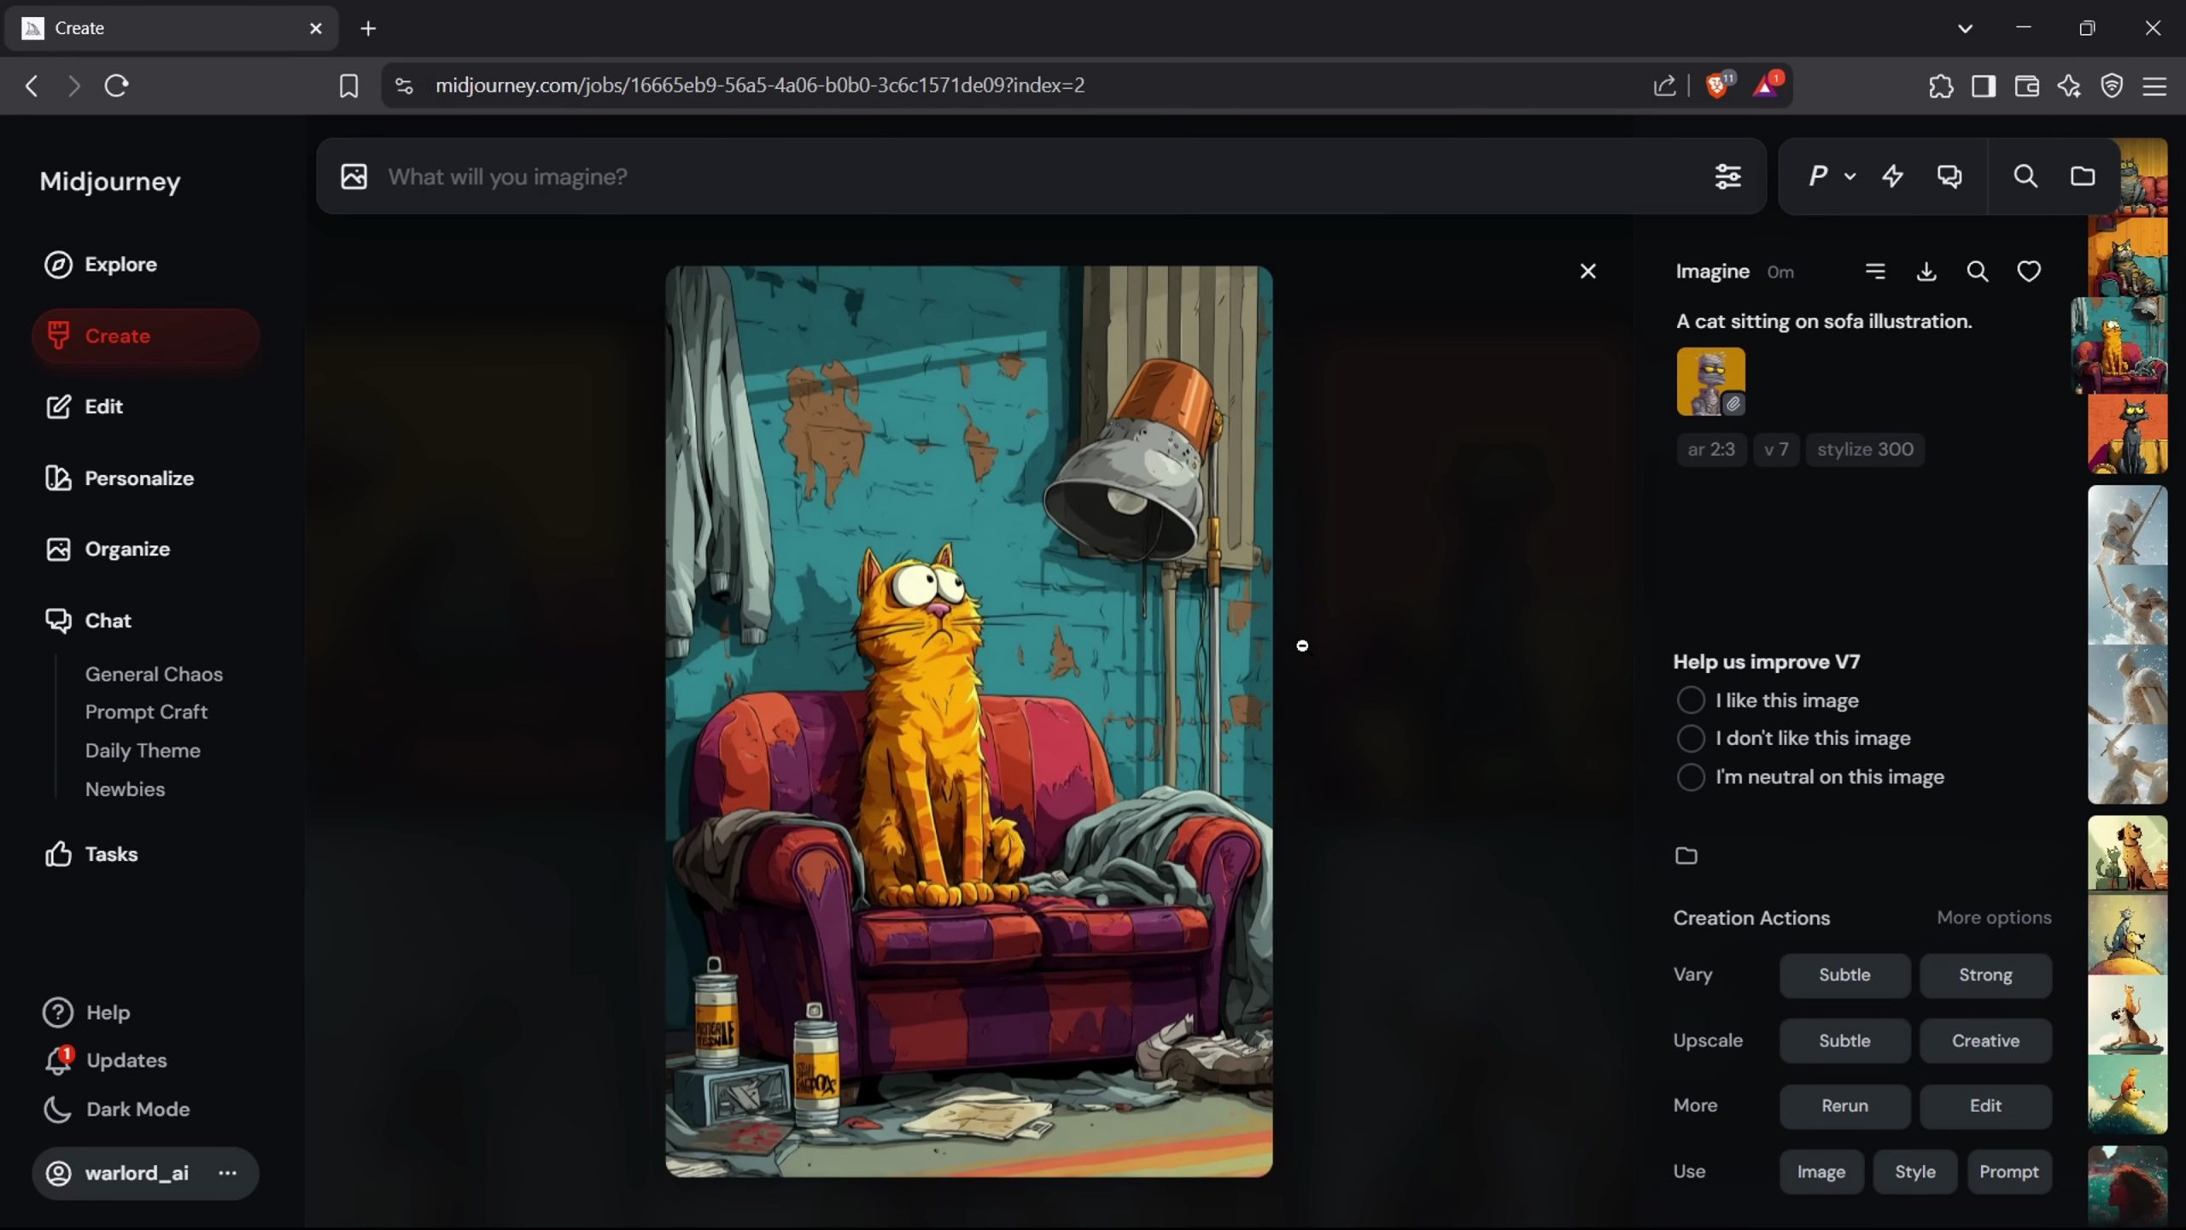Viewport: 2186px width, 1230px height.
Task: Select 'I like this image' radio
Action: [1690, 700]
